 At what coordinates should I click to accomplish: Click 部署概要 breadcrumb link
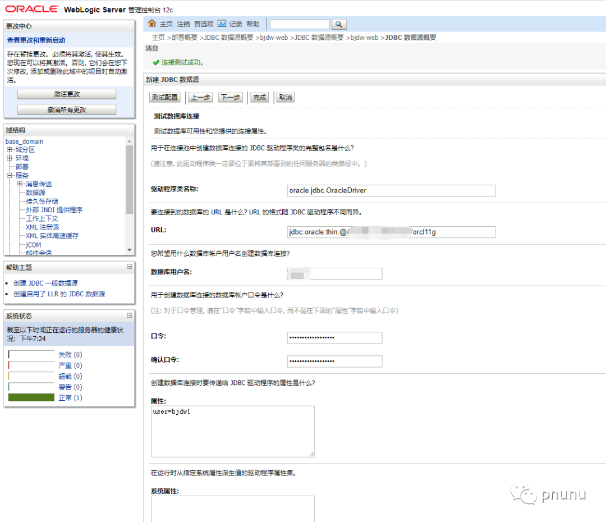click(185, 38)
